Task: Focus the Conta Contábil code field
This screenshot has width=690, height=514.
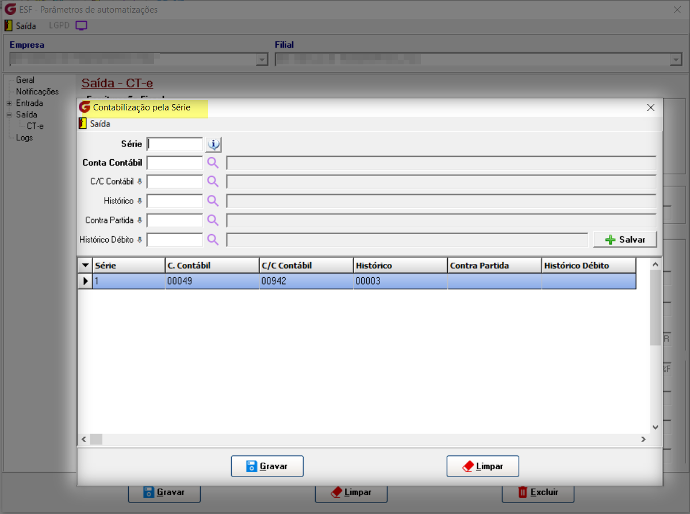Action: (175, 163)
